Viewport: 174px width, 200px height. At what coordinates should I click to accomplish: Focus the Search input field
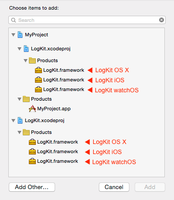[87, 20]
